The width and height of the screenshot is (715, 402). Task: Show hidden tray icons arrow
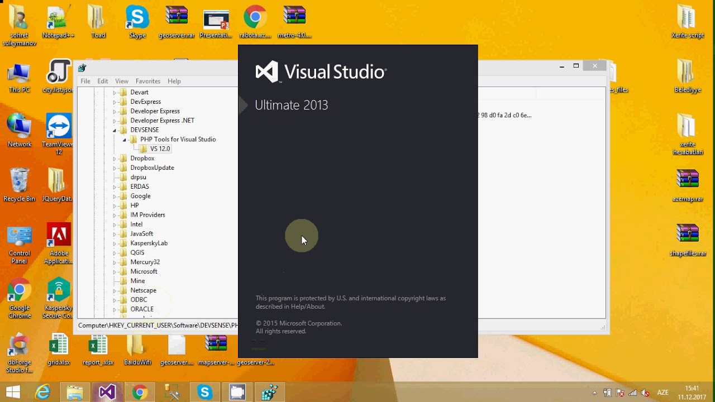[594, 393]
